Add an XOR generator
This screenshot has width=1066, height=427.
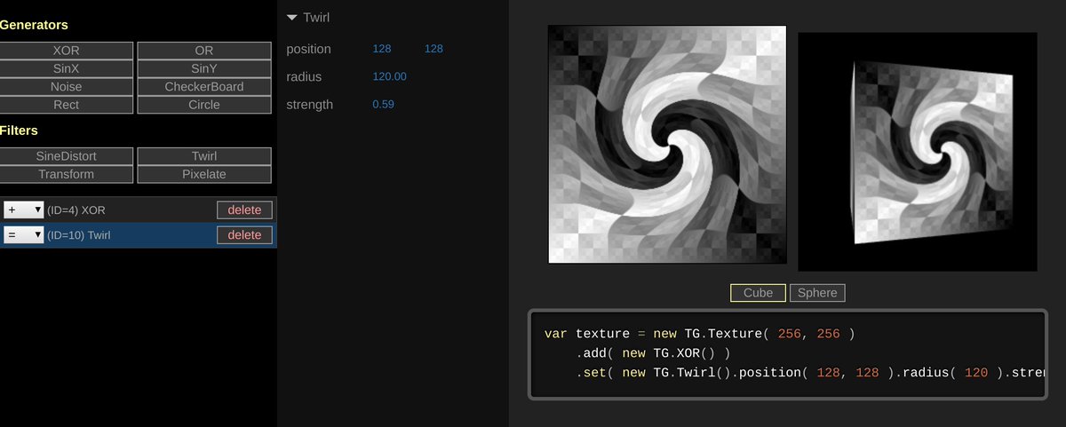67,51
